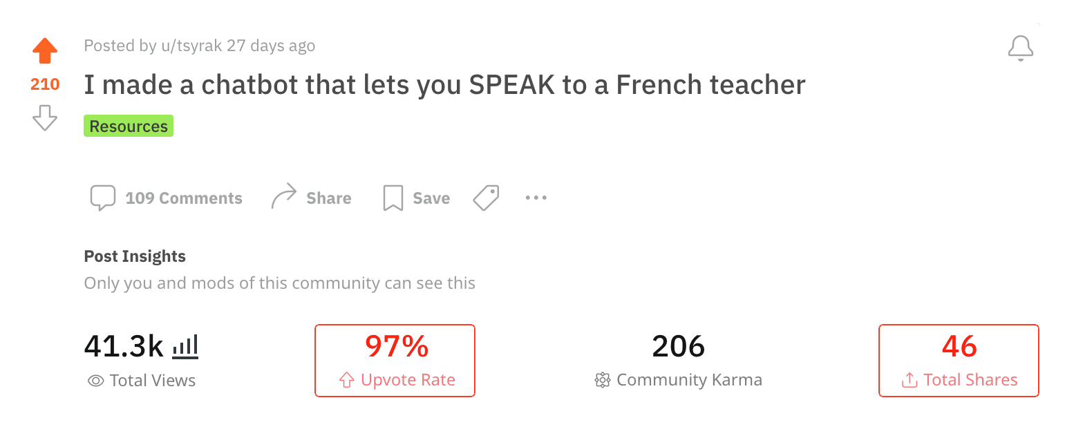Viewport: 1074px width, 438px height.
Task: Click the gear icon beside Community Karma
Action: coord(602,379)
